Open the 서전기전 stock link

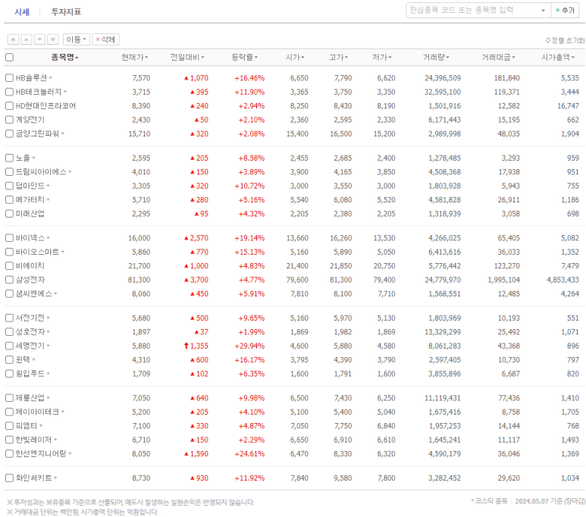30,318
